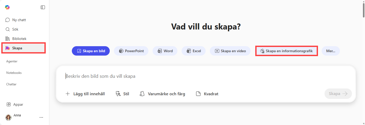
Task: Open Sök search in sidebar
Action: coord(15,29)
